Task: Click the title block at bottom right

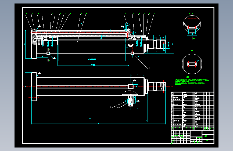Action: (x=192, y=137)
